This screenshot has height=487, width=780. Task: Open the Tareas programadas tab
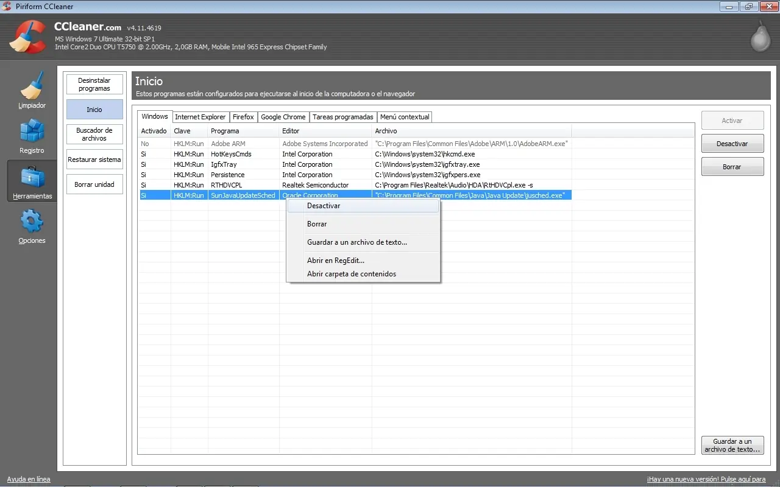coord(343,117)
